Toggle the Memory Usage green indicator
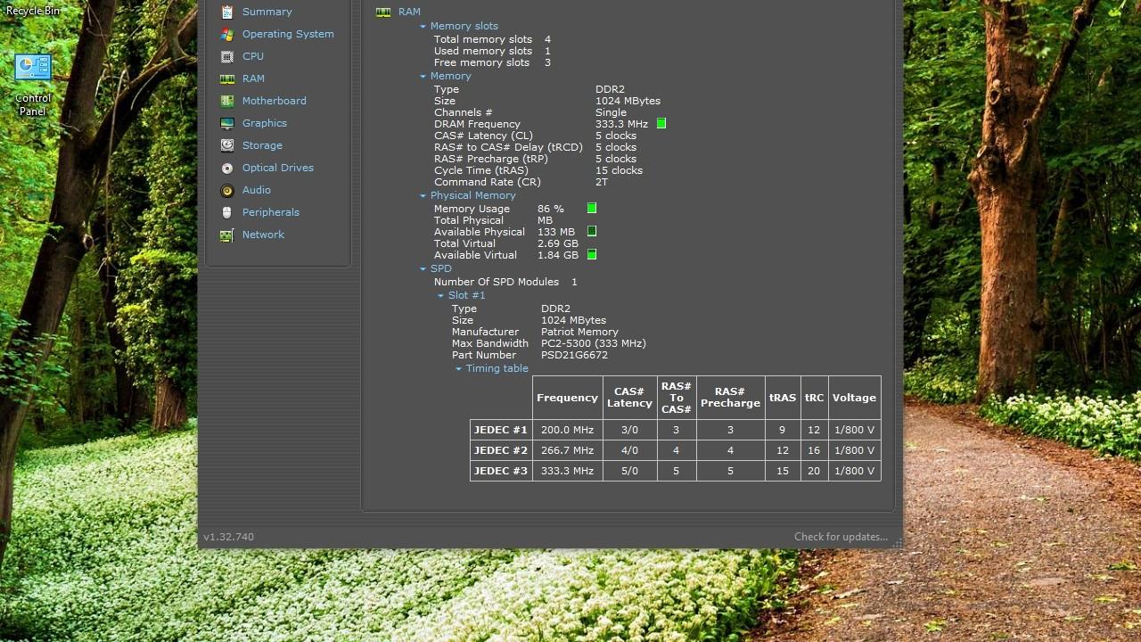Viewport: 1141px width, 642px height. point(592,209)
